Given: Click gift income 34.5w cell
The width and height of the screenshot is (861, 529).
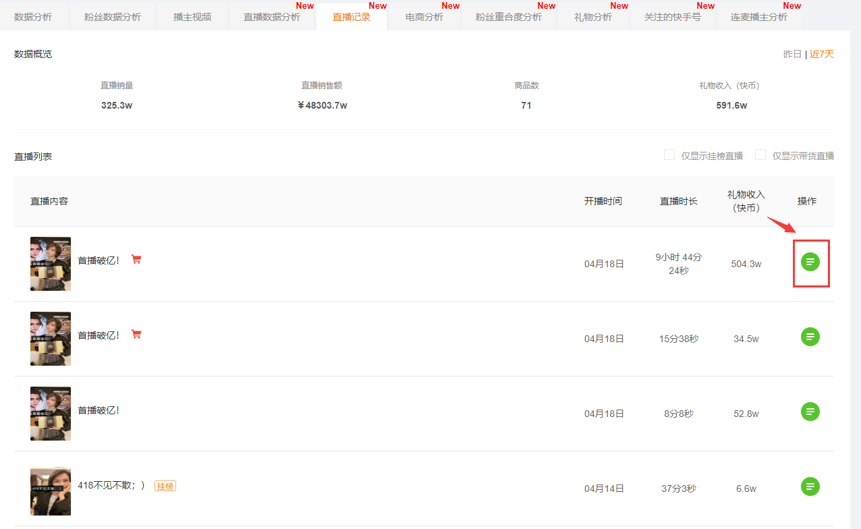Looking at the screenshot, I should [746, 339].
